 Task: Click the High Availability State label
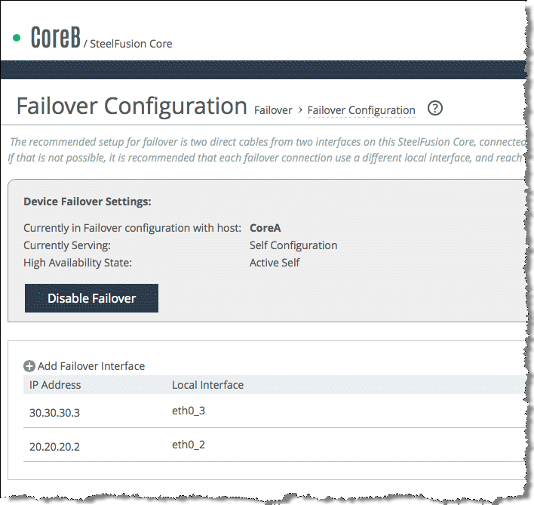pos(78,263)
